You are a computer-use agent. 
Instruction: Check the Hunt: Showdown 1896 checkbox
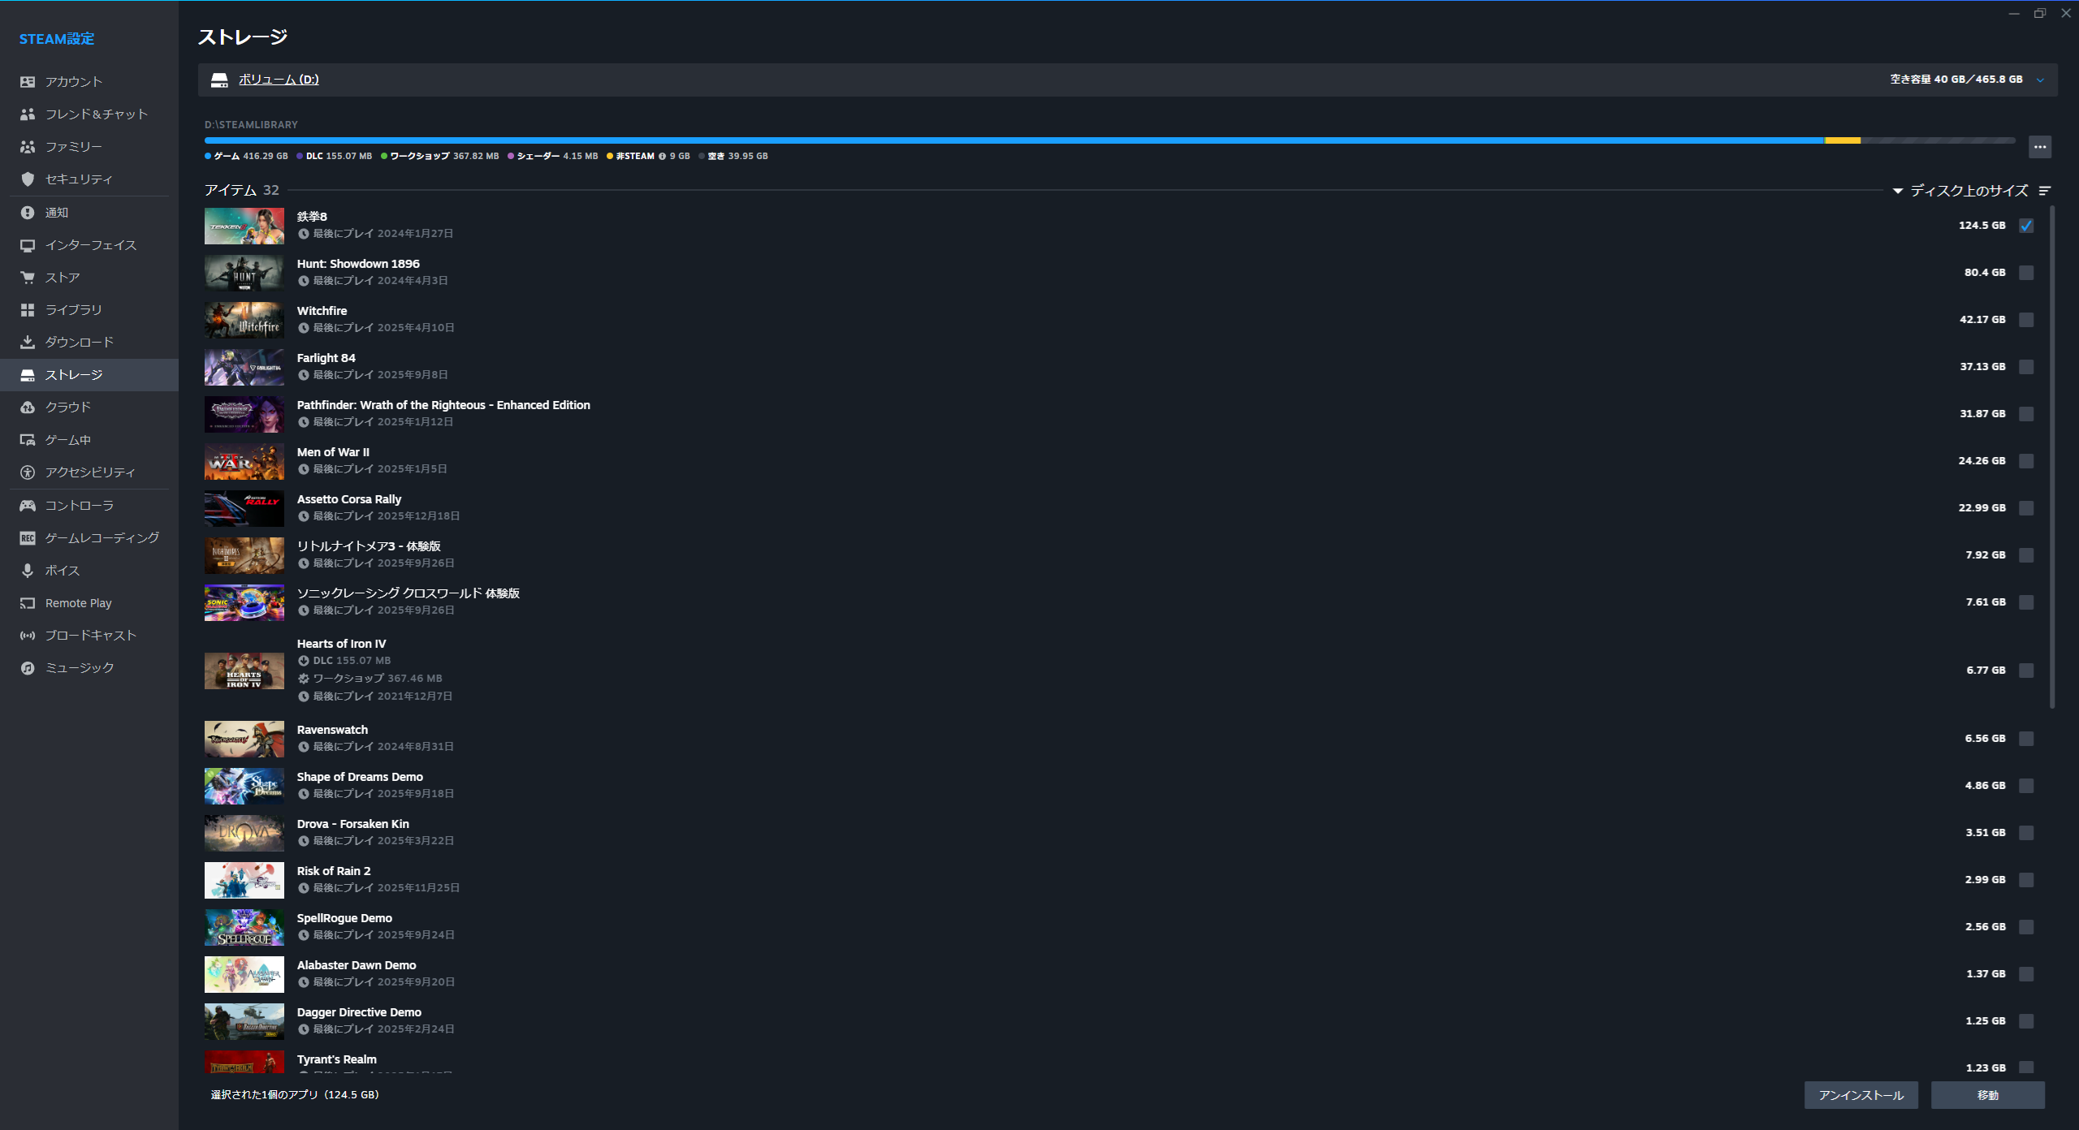tap(2026, 273)
